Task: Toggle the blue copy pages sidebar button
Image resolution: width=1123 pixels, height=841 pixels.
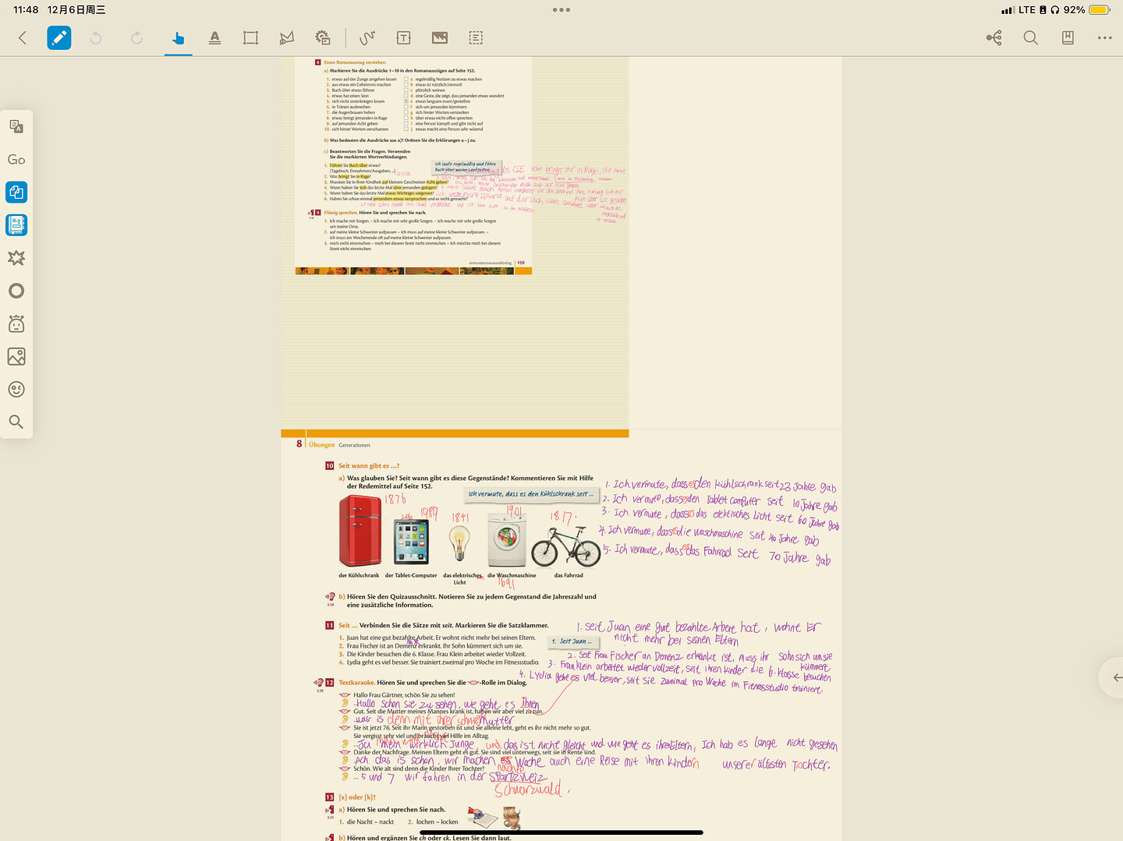Action: [16, 192]
